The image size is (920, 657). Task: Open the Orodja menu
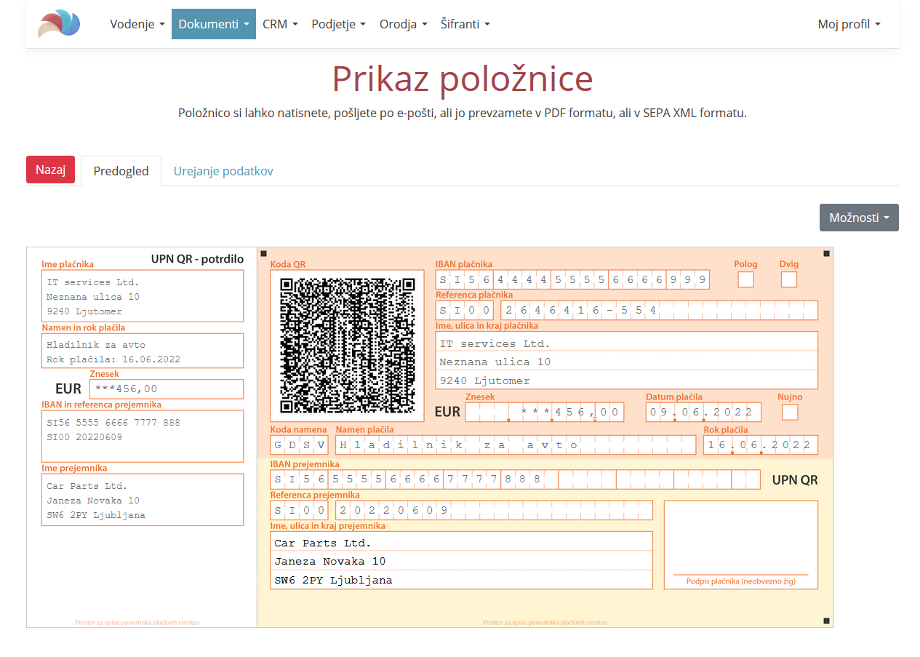403,24
